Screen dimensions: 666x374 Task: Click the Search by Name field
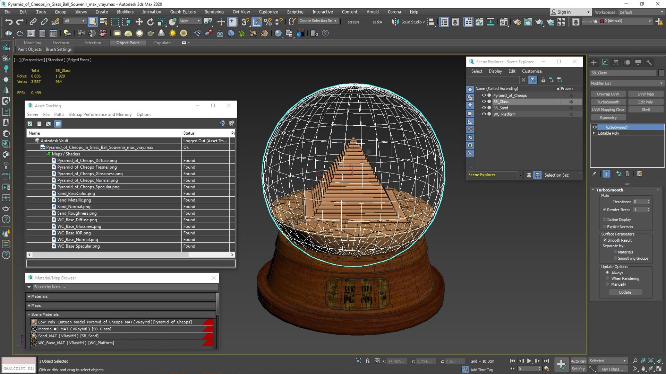tap(125, 287)
